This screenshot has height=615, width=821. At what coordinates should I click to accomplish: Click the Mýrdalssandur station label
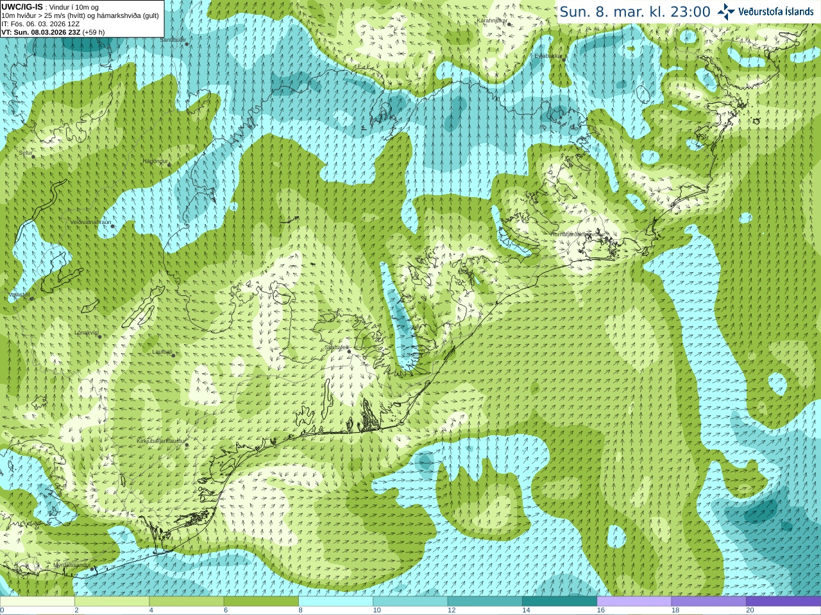pyautogui.click(x=72, y=565)
